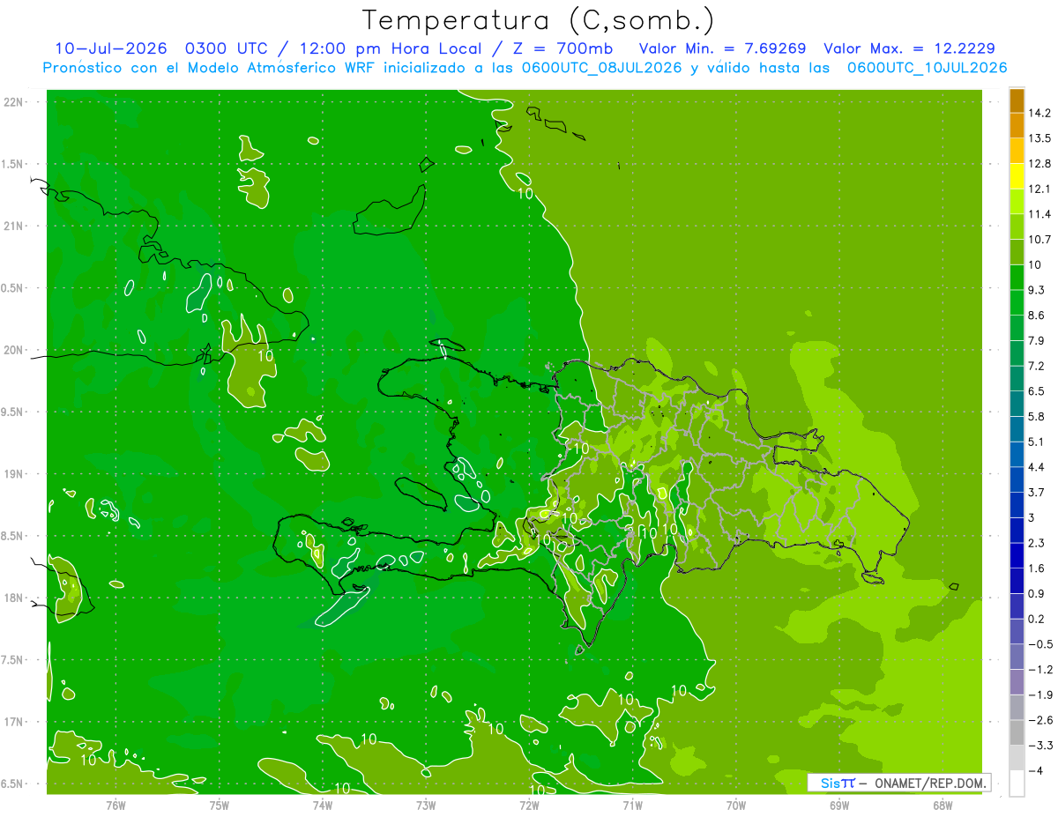Viewport: 1058px width, 817px height.
Task: Click the orange top band of the colorbar
Action: tap(1017, 100)
